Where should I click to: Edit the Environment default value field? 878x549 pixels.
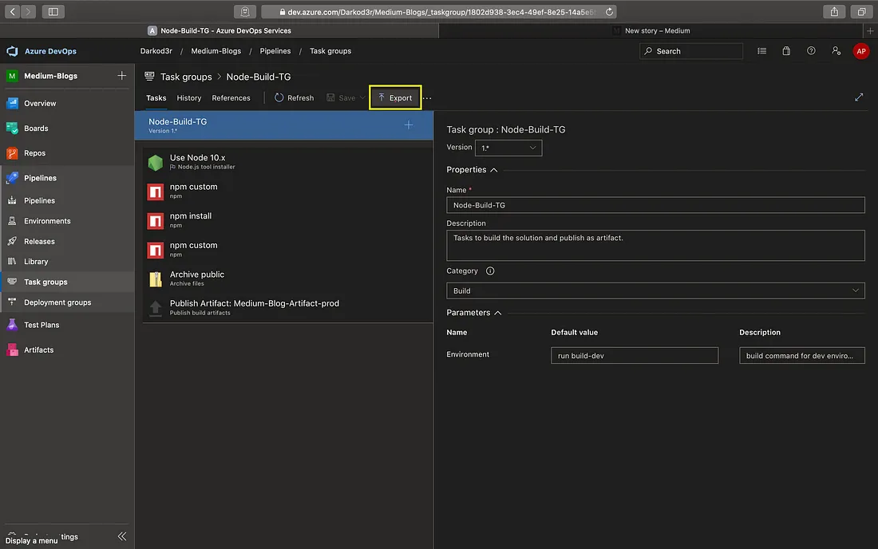(x=635, y=355)
